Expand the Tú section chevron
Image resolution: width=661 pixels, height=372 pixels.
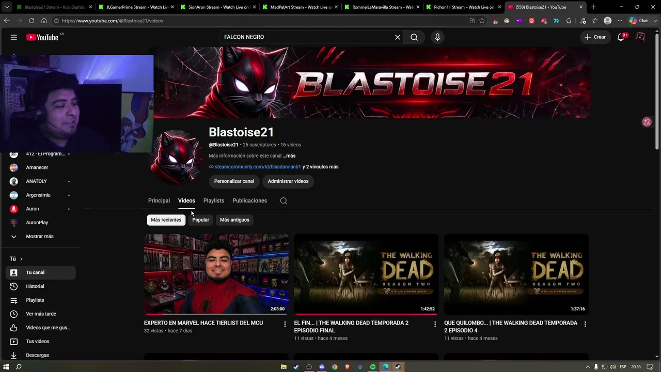click(x=21, y=259)
